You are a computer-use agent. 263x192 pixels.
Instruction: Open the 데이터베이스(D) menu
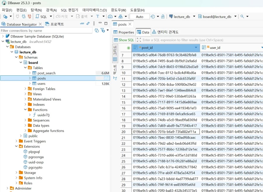pos(94,10)
